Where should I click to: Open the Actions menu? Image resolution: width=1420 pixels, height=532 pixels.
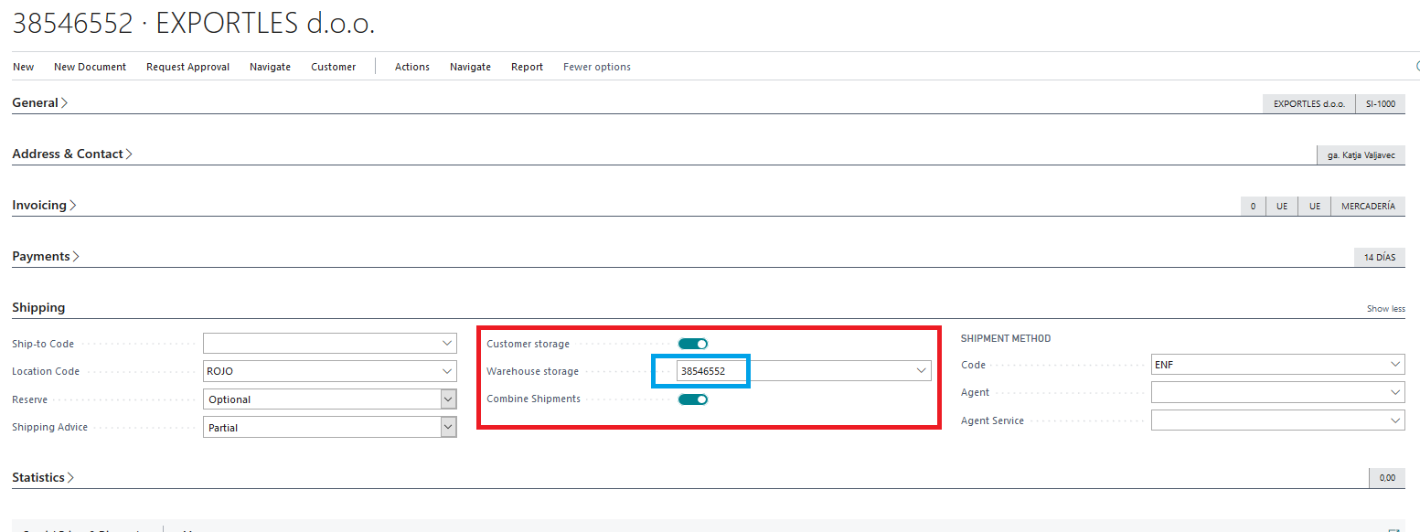412,67
